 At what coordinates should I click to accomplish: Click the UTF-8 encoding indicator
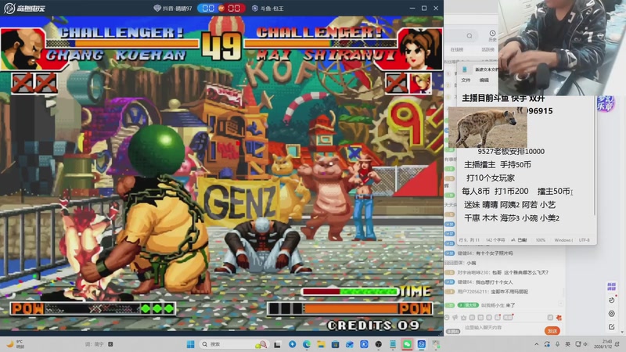[584, 240]
